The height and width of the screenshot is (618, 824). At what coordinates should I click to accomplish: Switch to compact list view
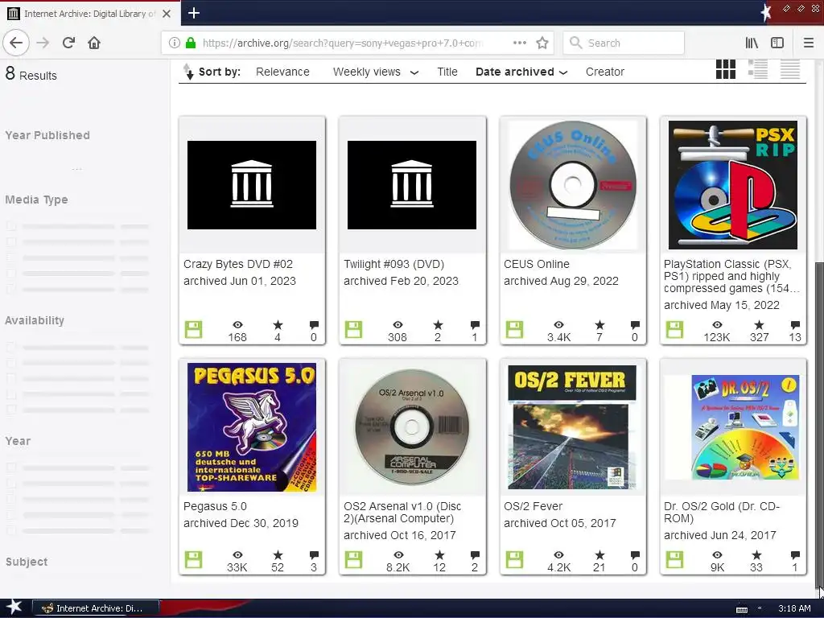(790, 69)
